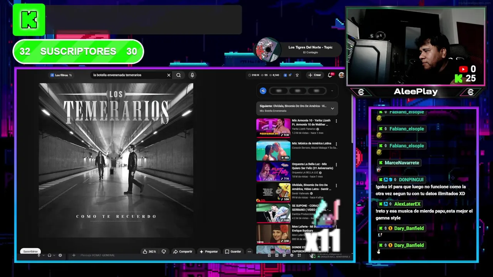Toggle the Discord microphone mute icon
The width and height of the screenshot is (493, 277).
click(39, 255)
